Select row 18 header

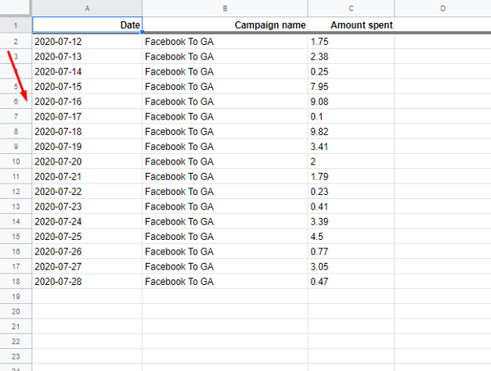coord(16,282)
